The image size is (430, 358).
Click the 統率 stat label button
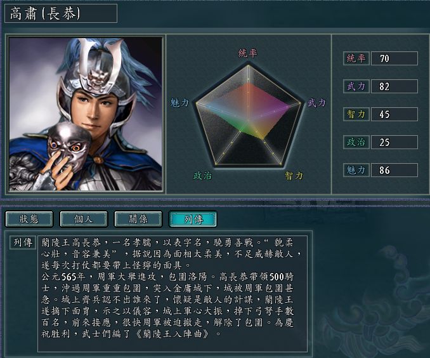[356, 58]
